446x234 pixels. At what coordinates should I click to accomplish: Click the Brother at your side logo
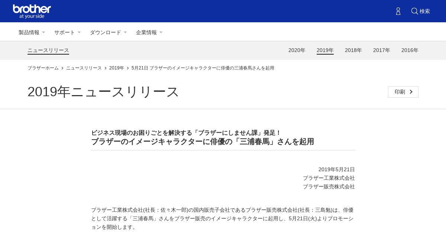32,12
